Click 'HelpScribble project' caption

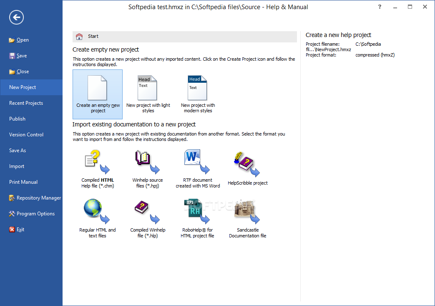248,183
